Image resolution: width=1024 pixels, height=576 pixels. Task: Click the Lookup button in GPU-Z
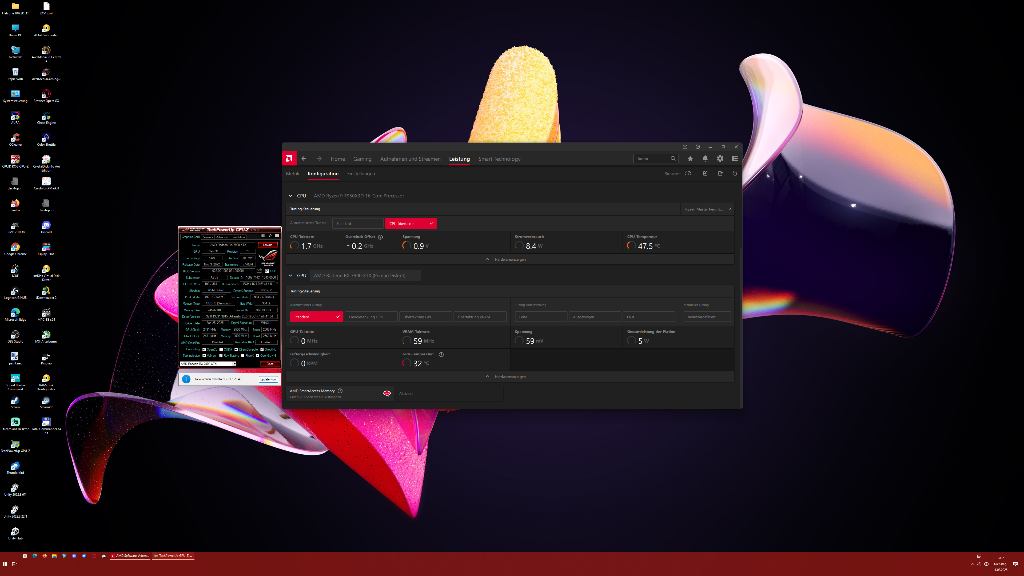pyautogui.click(x=268, y=245)
